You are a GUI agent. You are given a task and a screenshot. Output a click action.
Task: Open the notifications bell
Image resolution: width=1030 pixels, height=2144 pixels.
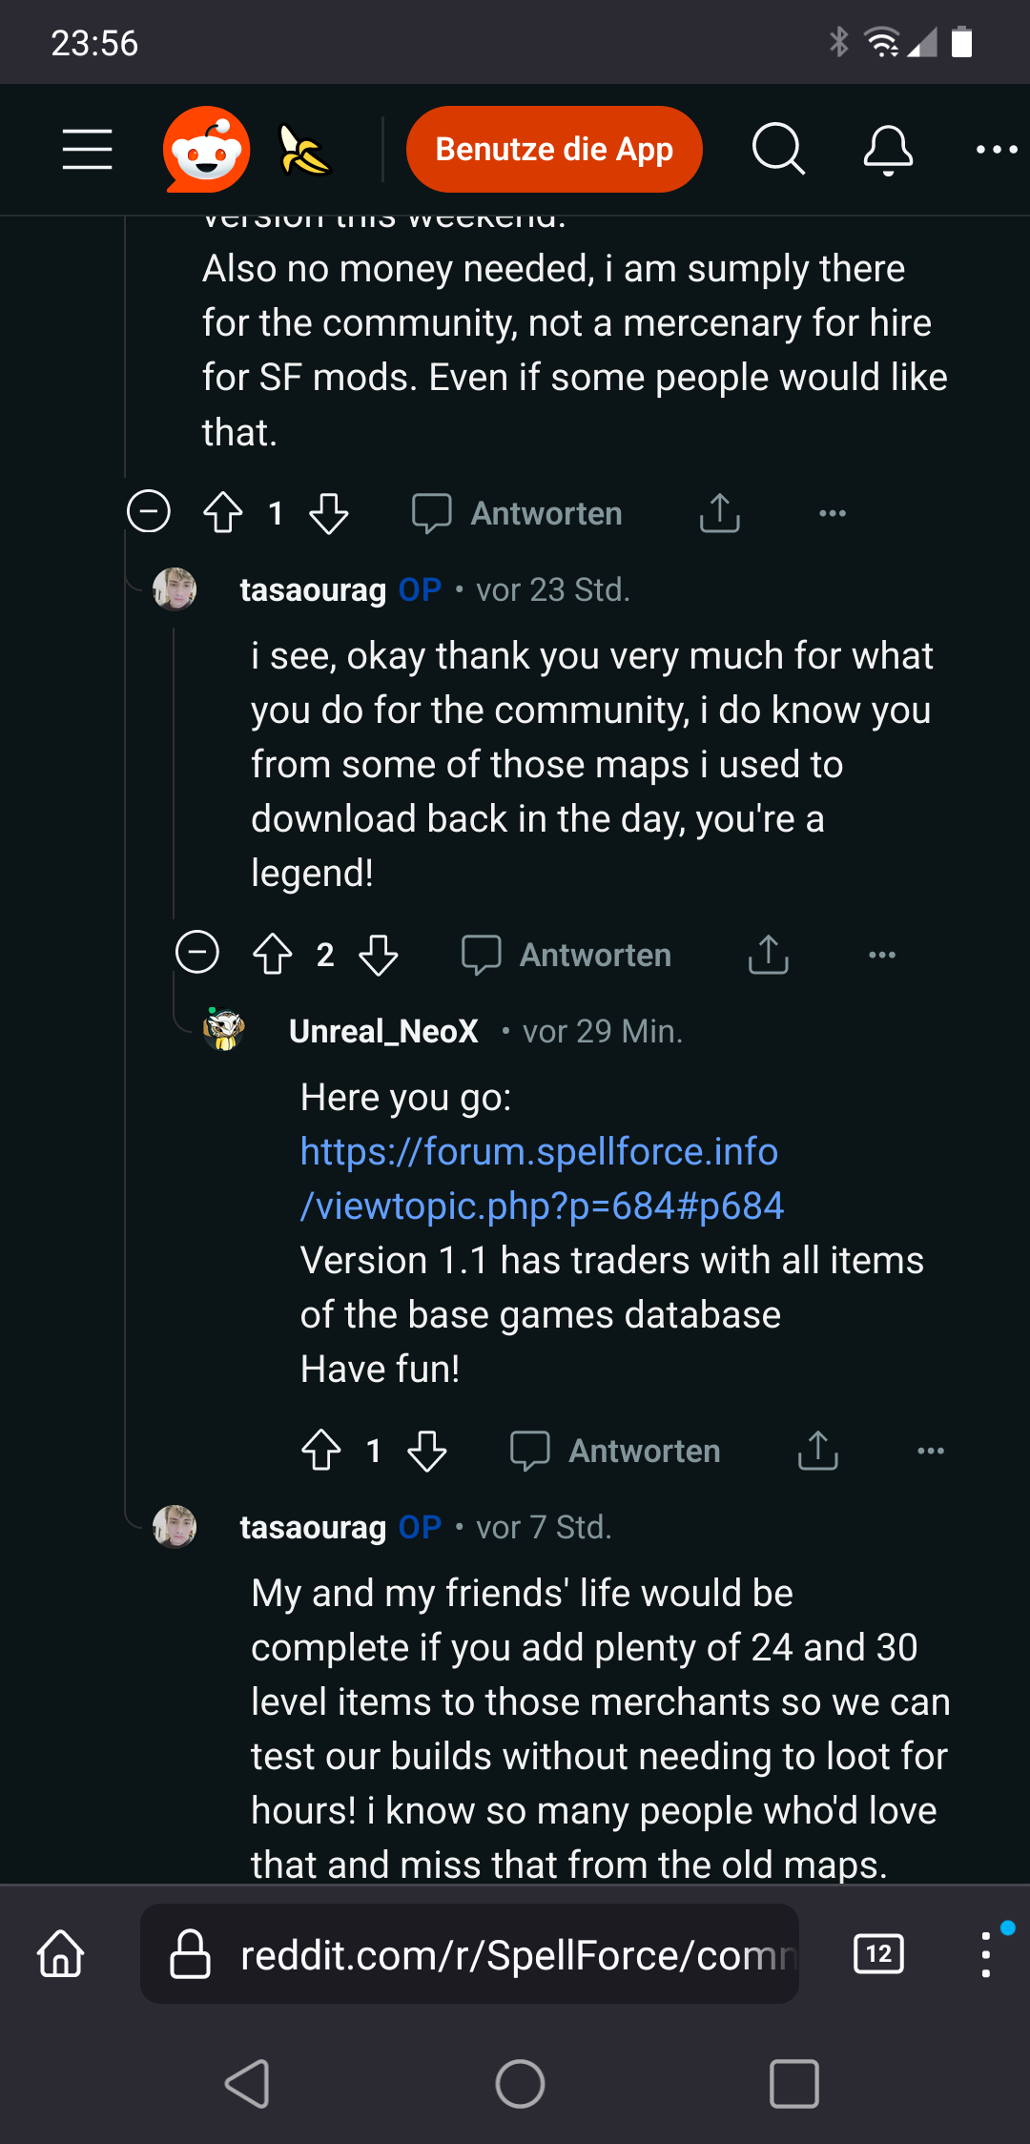(x=888, y=149)
